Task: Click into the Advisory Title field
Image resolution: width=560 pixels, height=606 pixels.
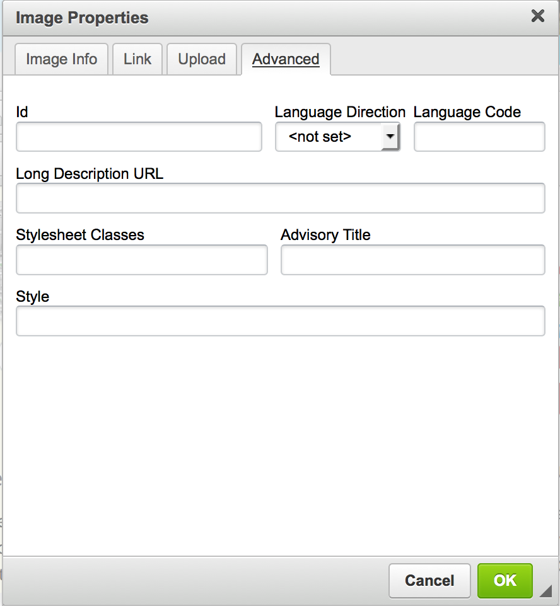Action: coord(412,260)
